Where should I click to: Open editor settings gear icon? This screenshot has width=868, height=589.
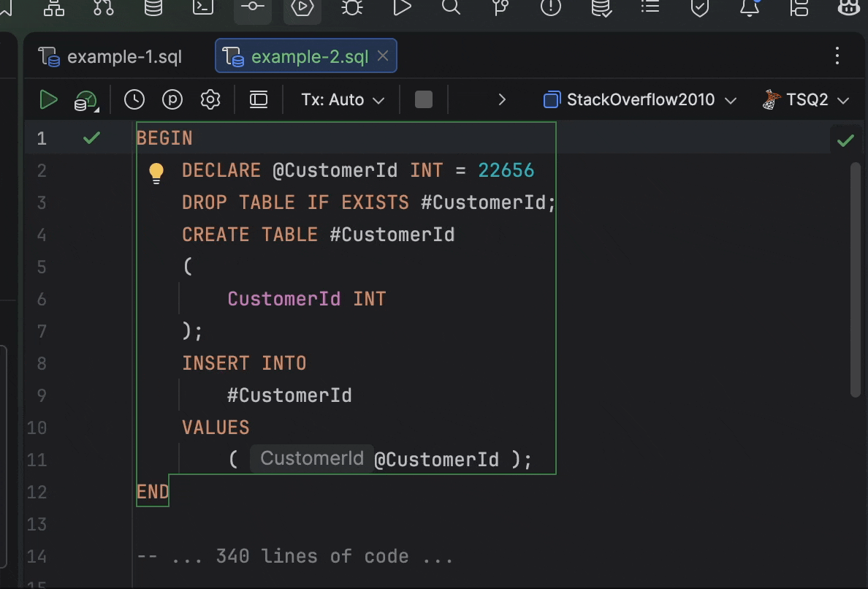pos(210,99)
